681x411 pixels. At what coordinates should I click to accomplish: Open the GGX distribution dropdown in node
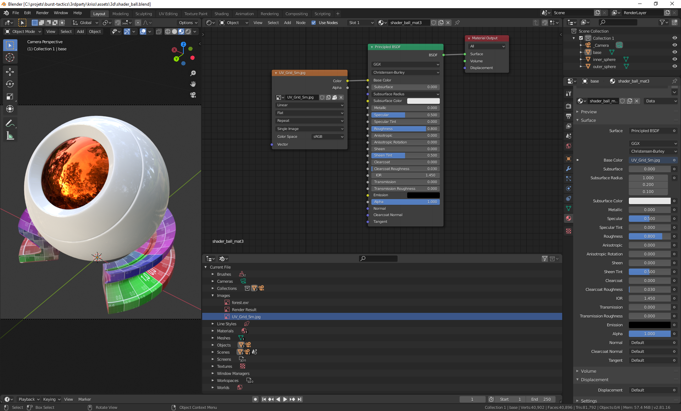405,64
